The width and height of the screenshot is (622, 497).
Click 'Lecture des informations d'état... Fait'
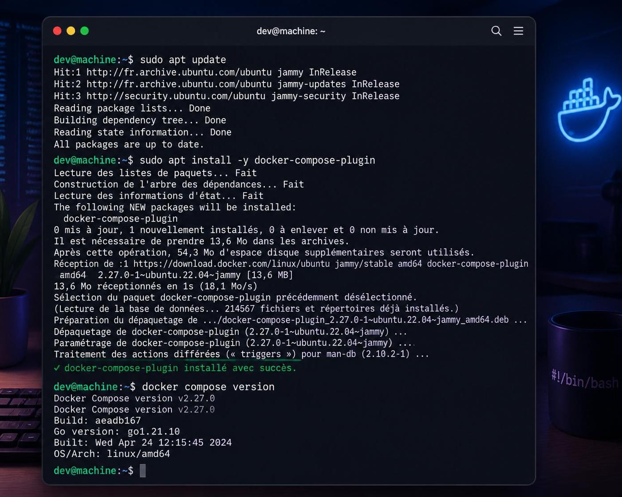(159, 196)
